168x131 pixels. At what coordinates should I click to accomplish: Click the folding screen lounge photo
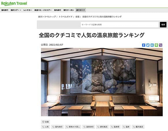(102, 82)
